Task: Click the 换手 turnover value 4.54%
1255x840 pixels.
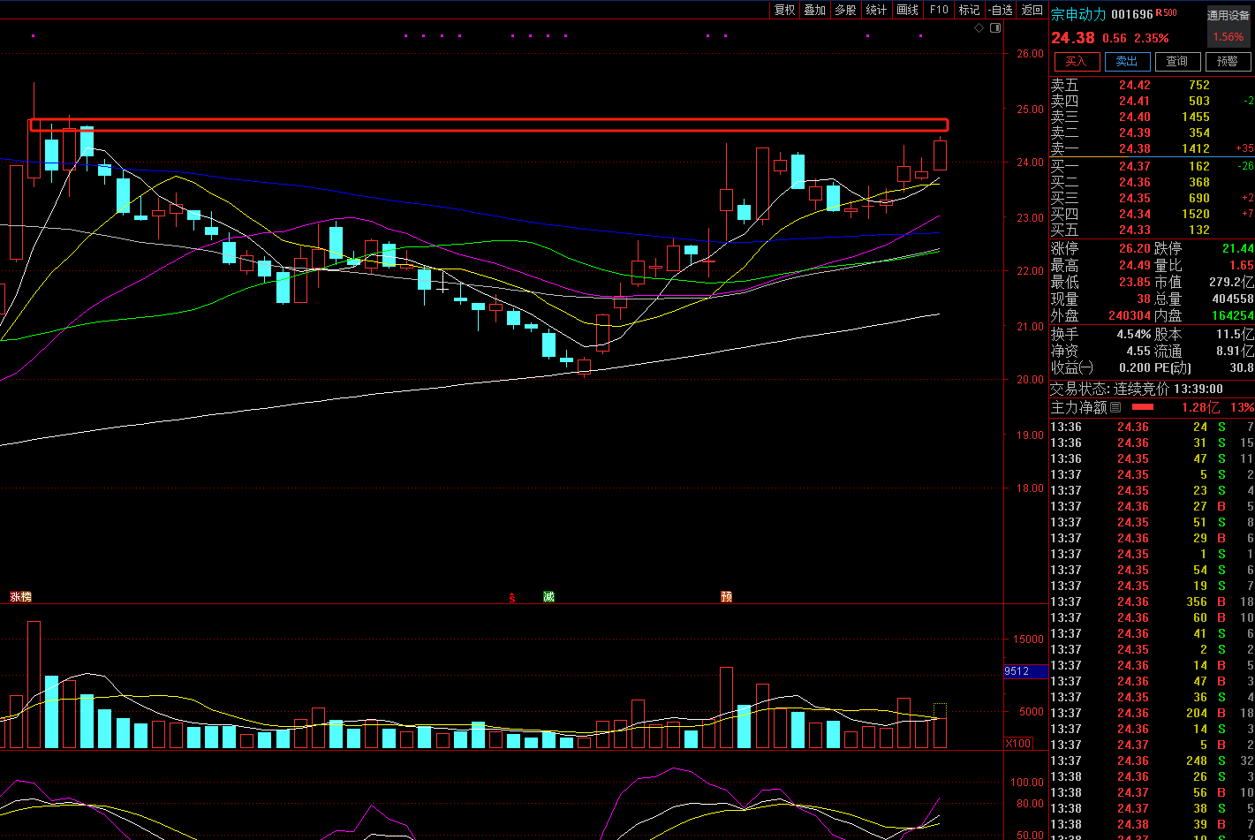Action: coord(1133,335)
